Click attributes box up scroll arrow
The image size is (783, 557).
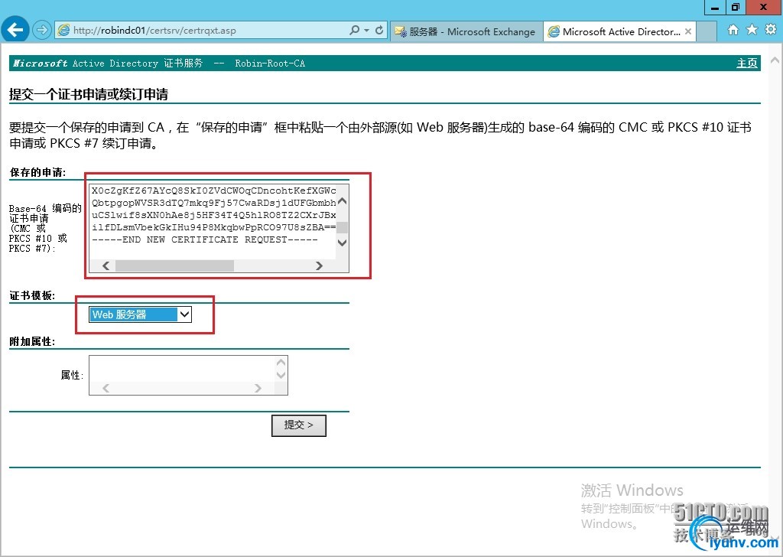pos(281,362)
